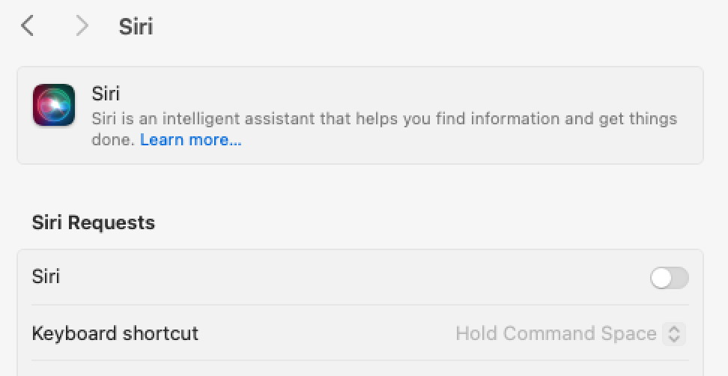Screen dimensions: 728x376
Task: Click empty space in Keyboard shortcut row
Action: click(325, 334)
